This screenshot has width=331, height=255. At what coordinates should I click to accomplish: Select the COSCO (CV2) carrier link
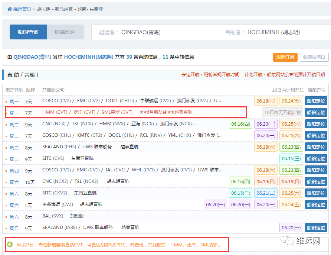coord(57,100)
